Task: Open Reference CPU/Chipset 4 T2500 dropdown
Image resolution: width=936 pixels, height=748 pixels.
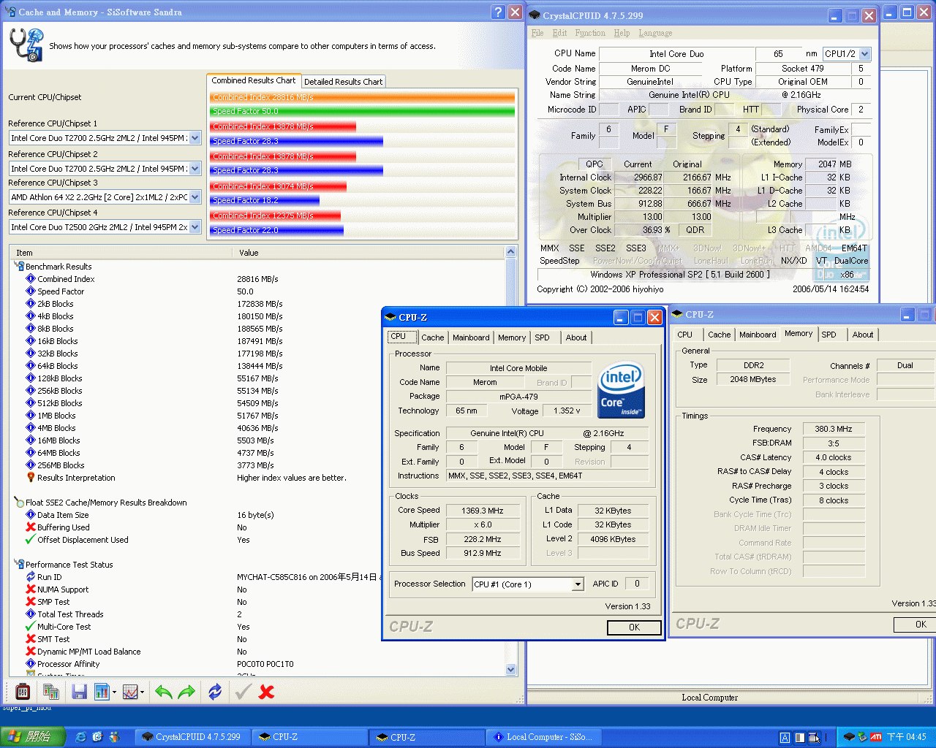Action: (195, 227)
